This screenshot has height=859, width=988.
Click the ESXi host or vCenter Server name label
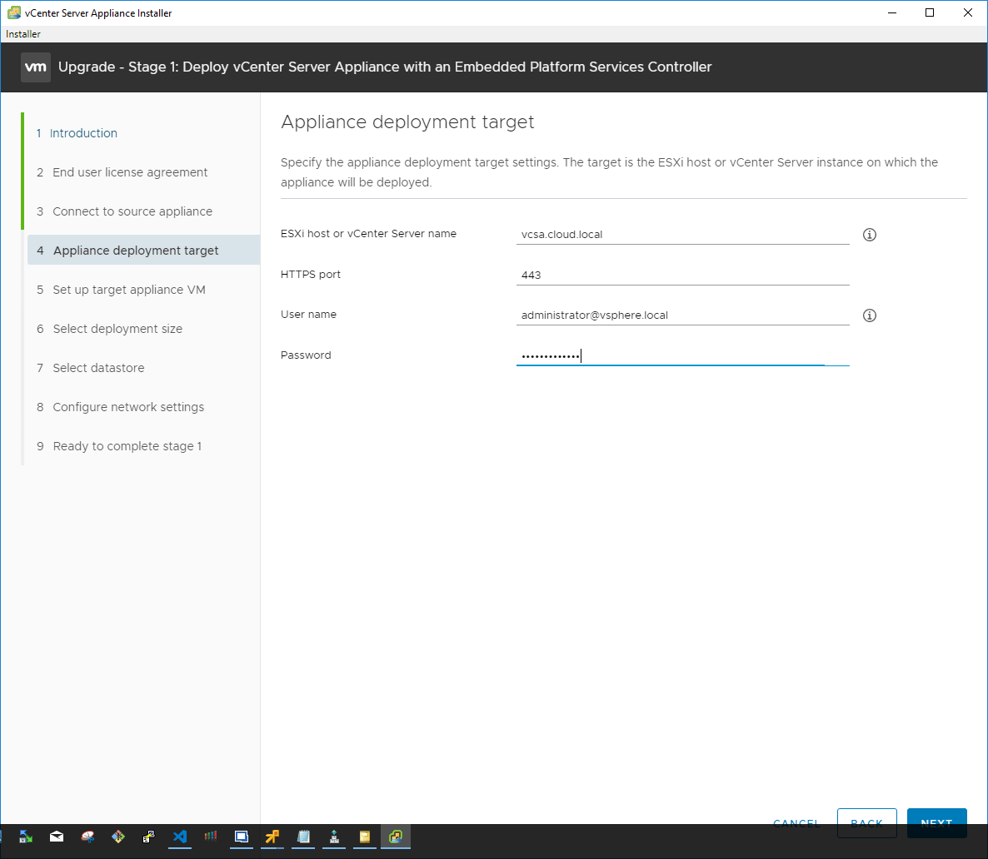click(x=368, y=234)
